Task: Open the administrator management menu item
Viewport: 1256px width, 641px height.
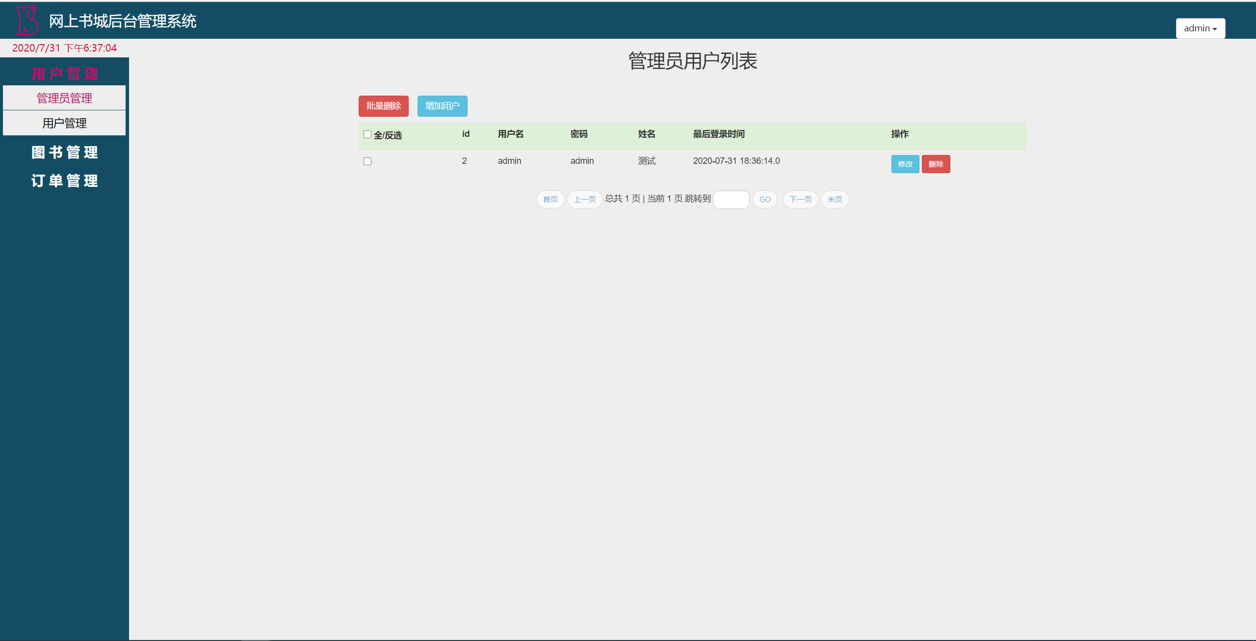Action: (64, 98)
